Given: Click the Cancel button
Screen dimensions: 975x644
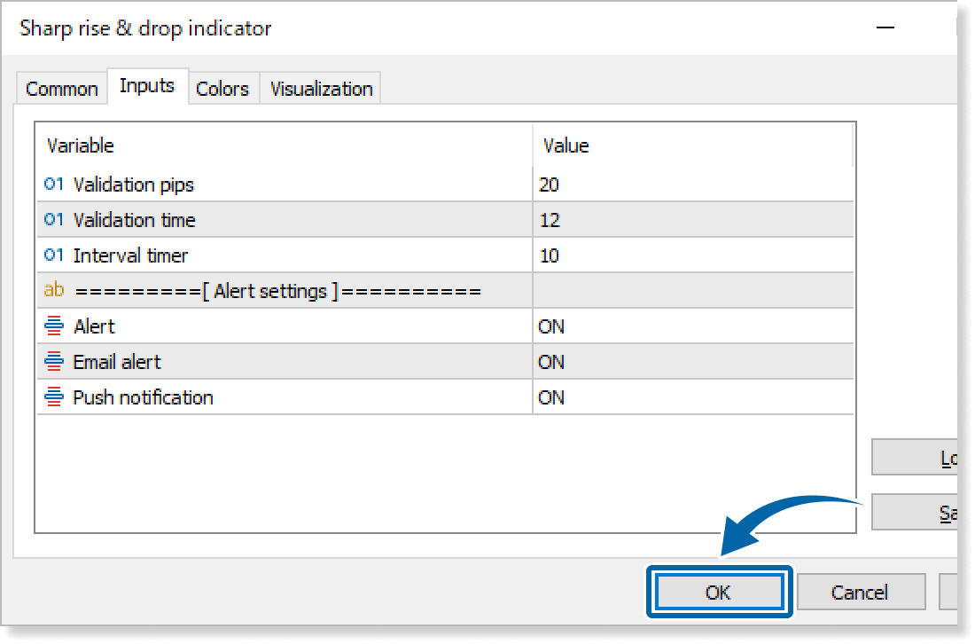Looking at the screenshot, I should pyautogui.click(x=860, y=593).
